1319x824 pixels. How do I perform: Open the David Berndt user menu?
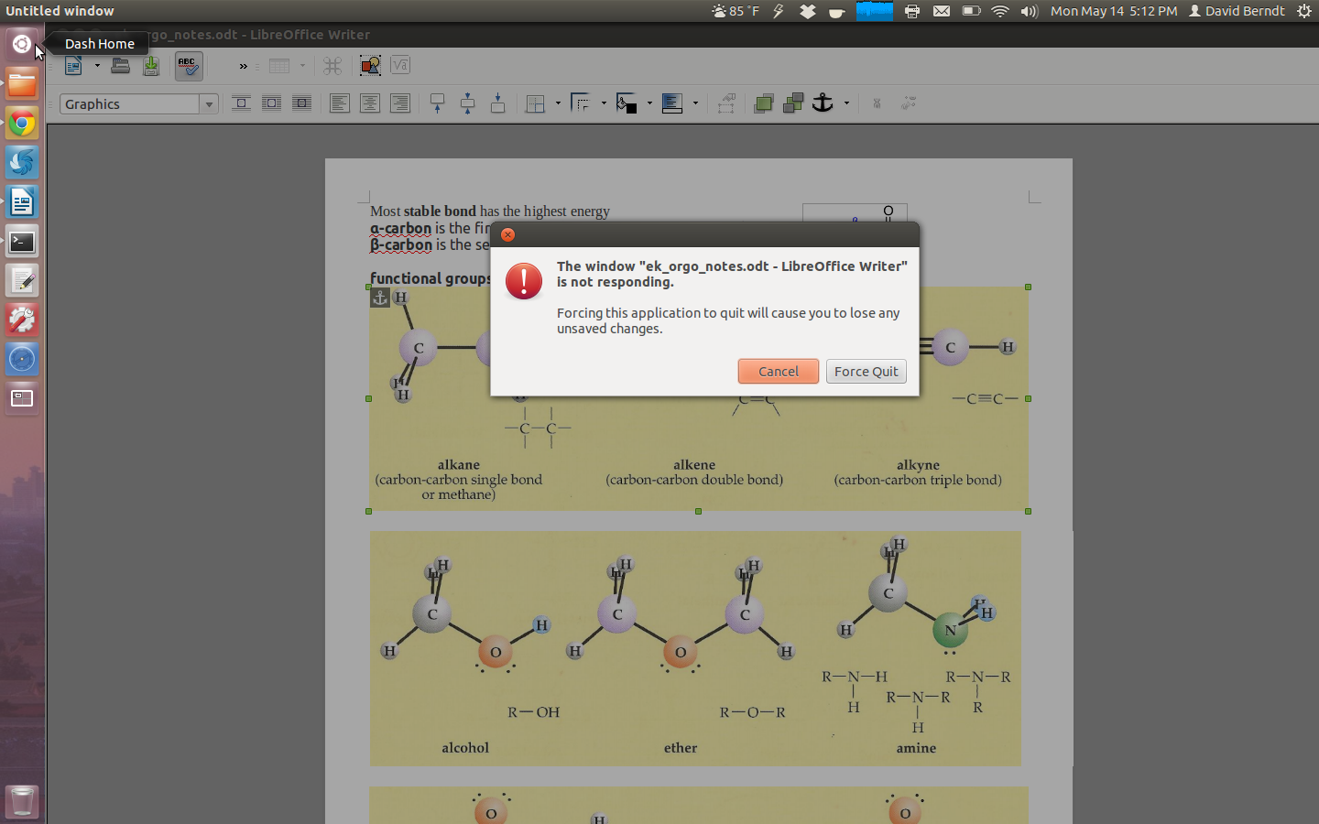(x=1236, y=11)
